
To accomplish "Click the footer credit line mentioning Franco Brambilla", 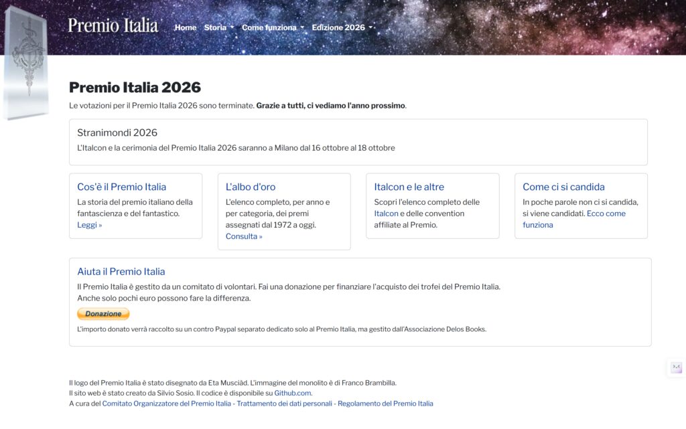I will click(232, 383).
